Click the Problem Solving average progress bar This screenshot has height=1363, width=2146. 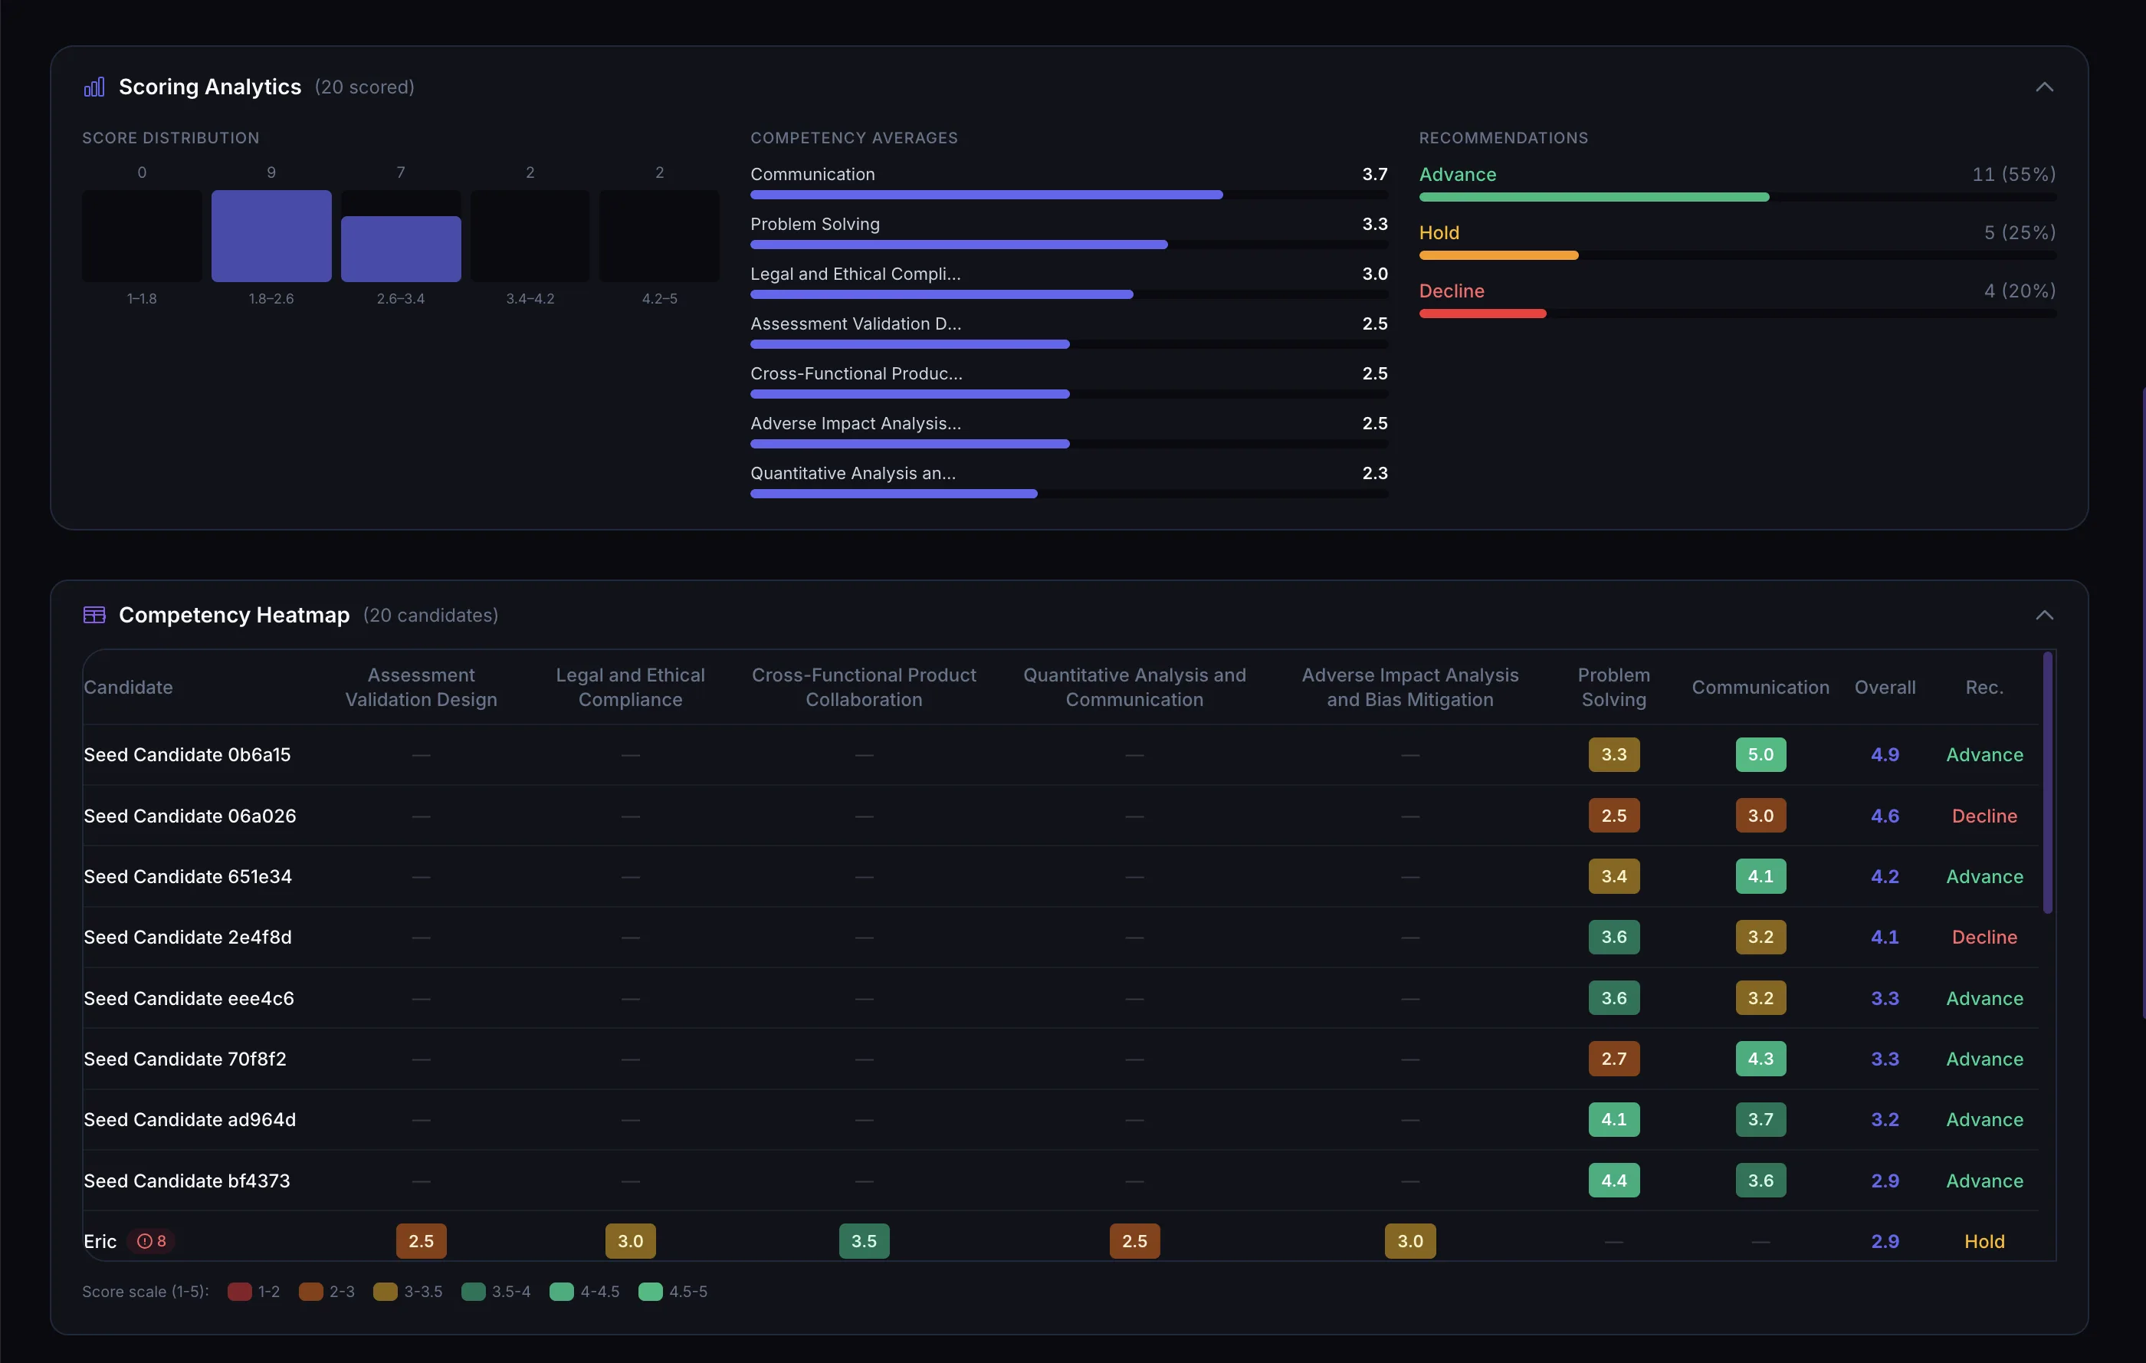coord(1068,245)
